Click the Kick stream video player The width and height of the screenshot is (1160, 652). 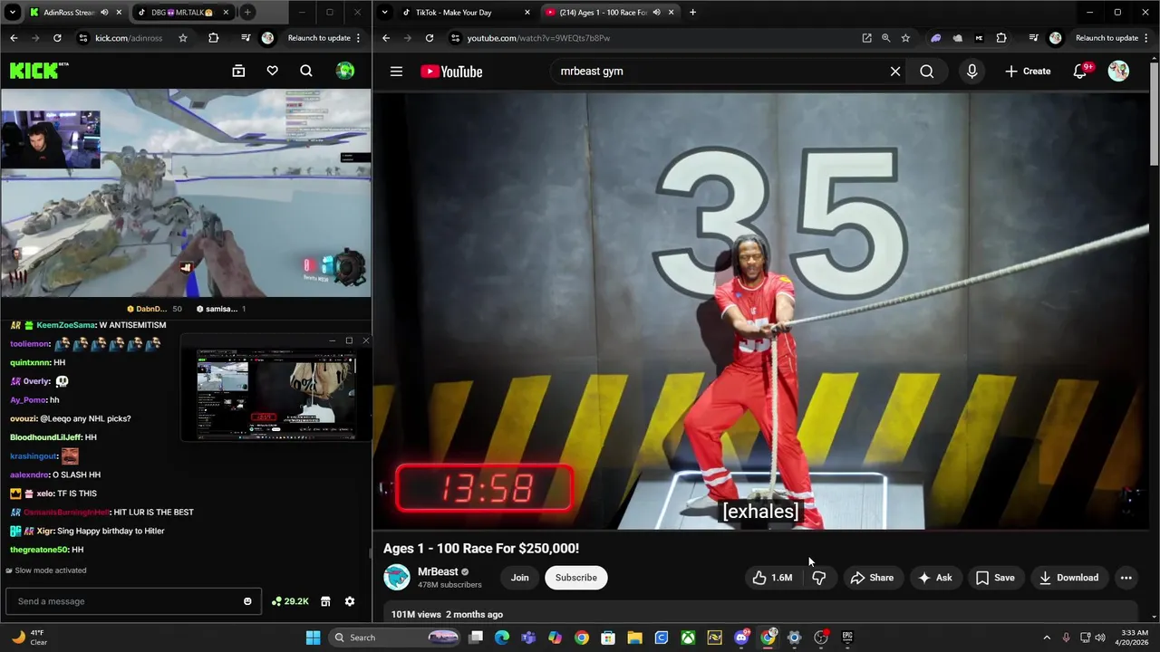point(186,193)
